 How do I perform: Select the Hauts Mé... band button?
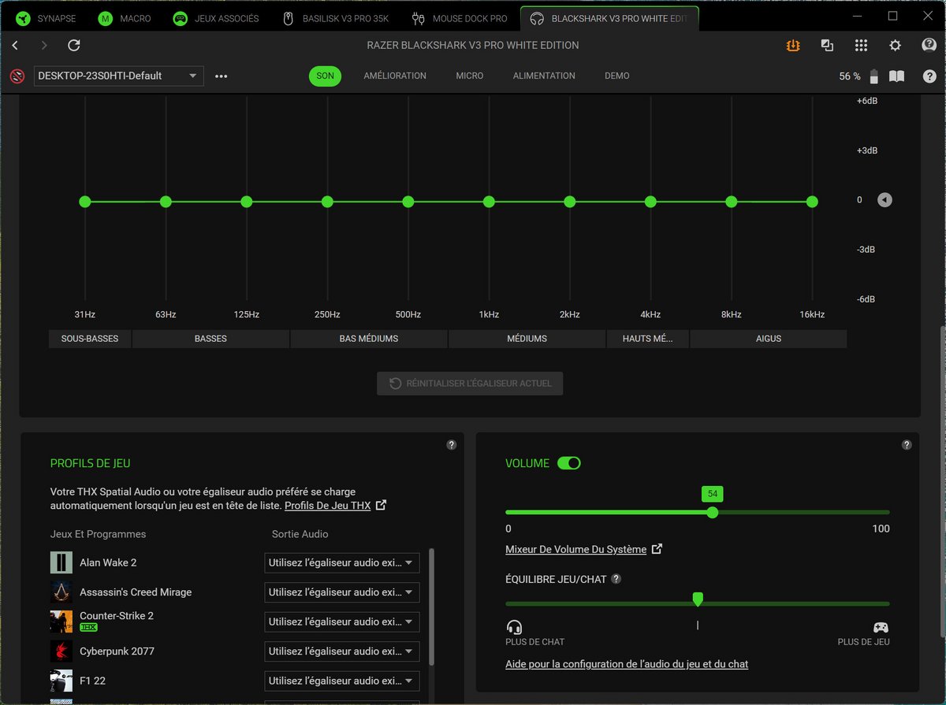[647, 339]
